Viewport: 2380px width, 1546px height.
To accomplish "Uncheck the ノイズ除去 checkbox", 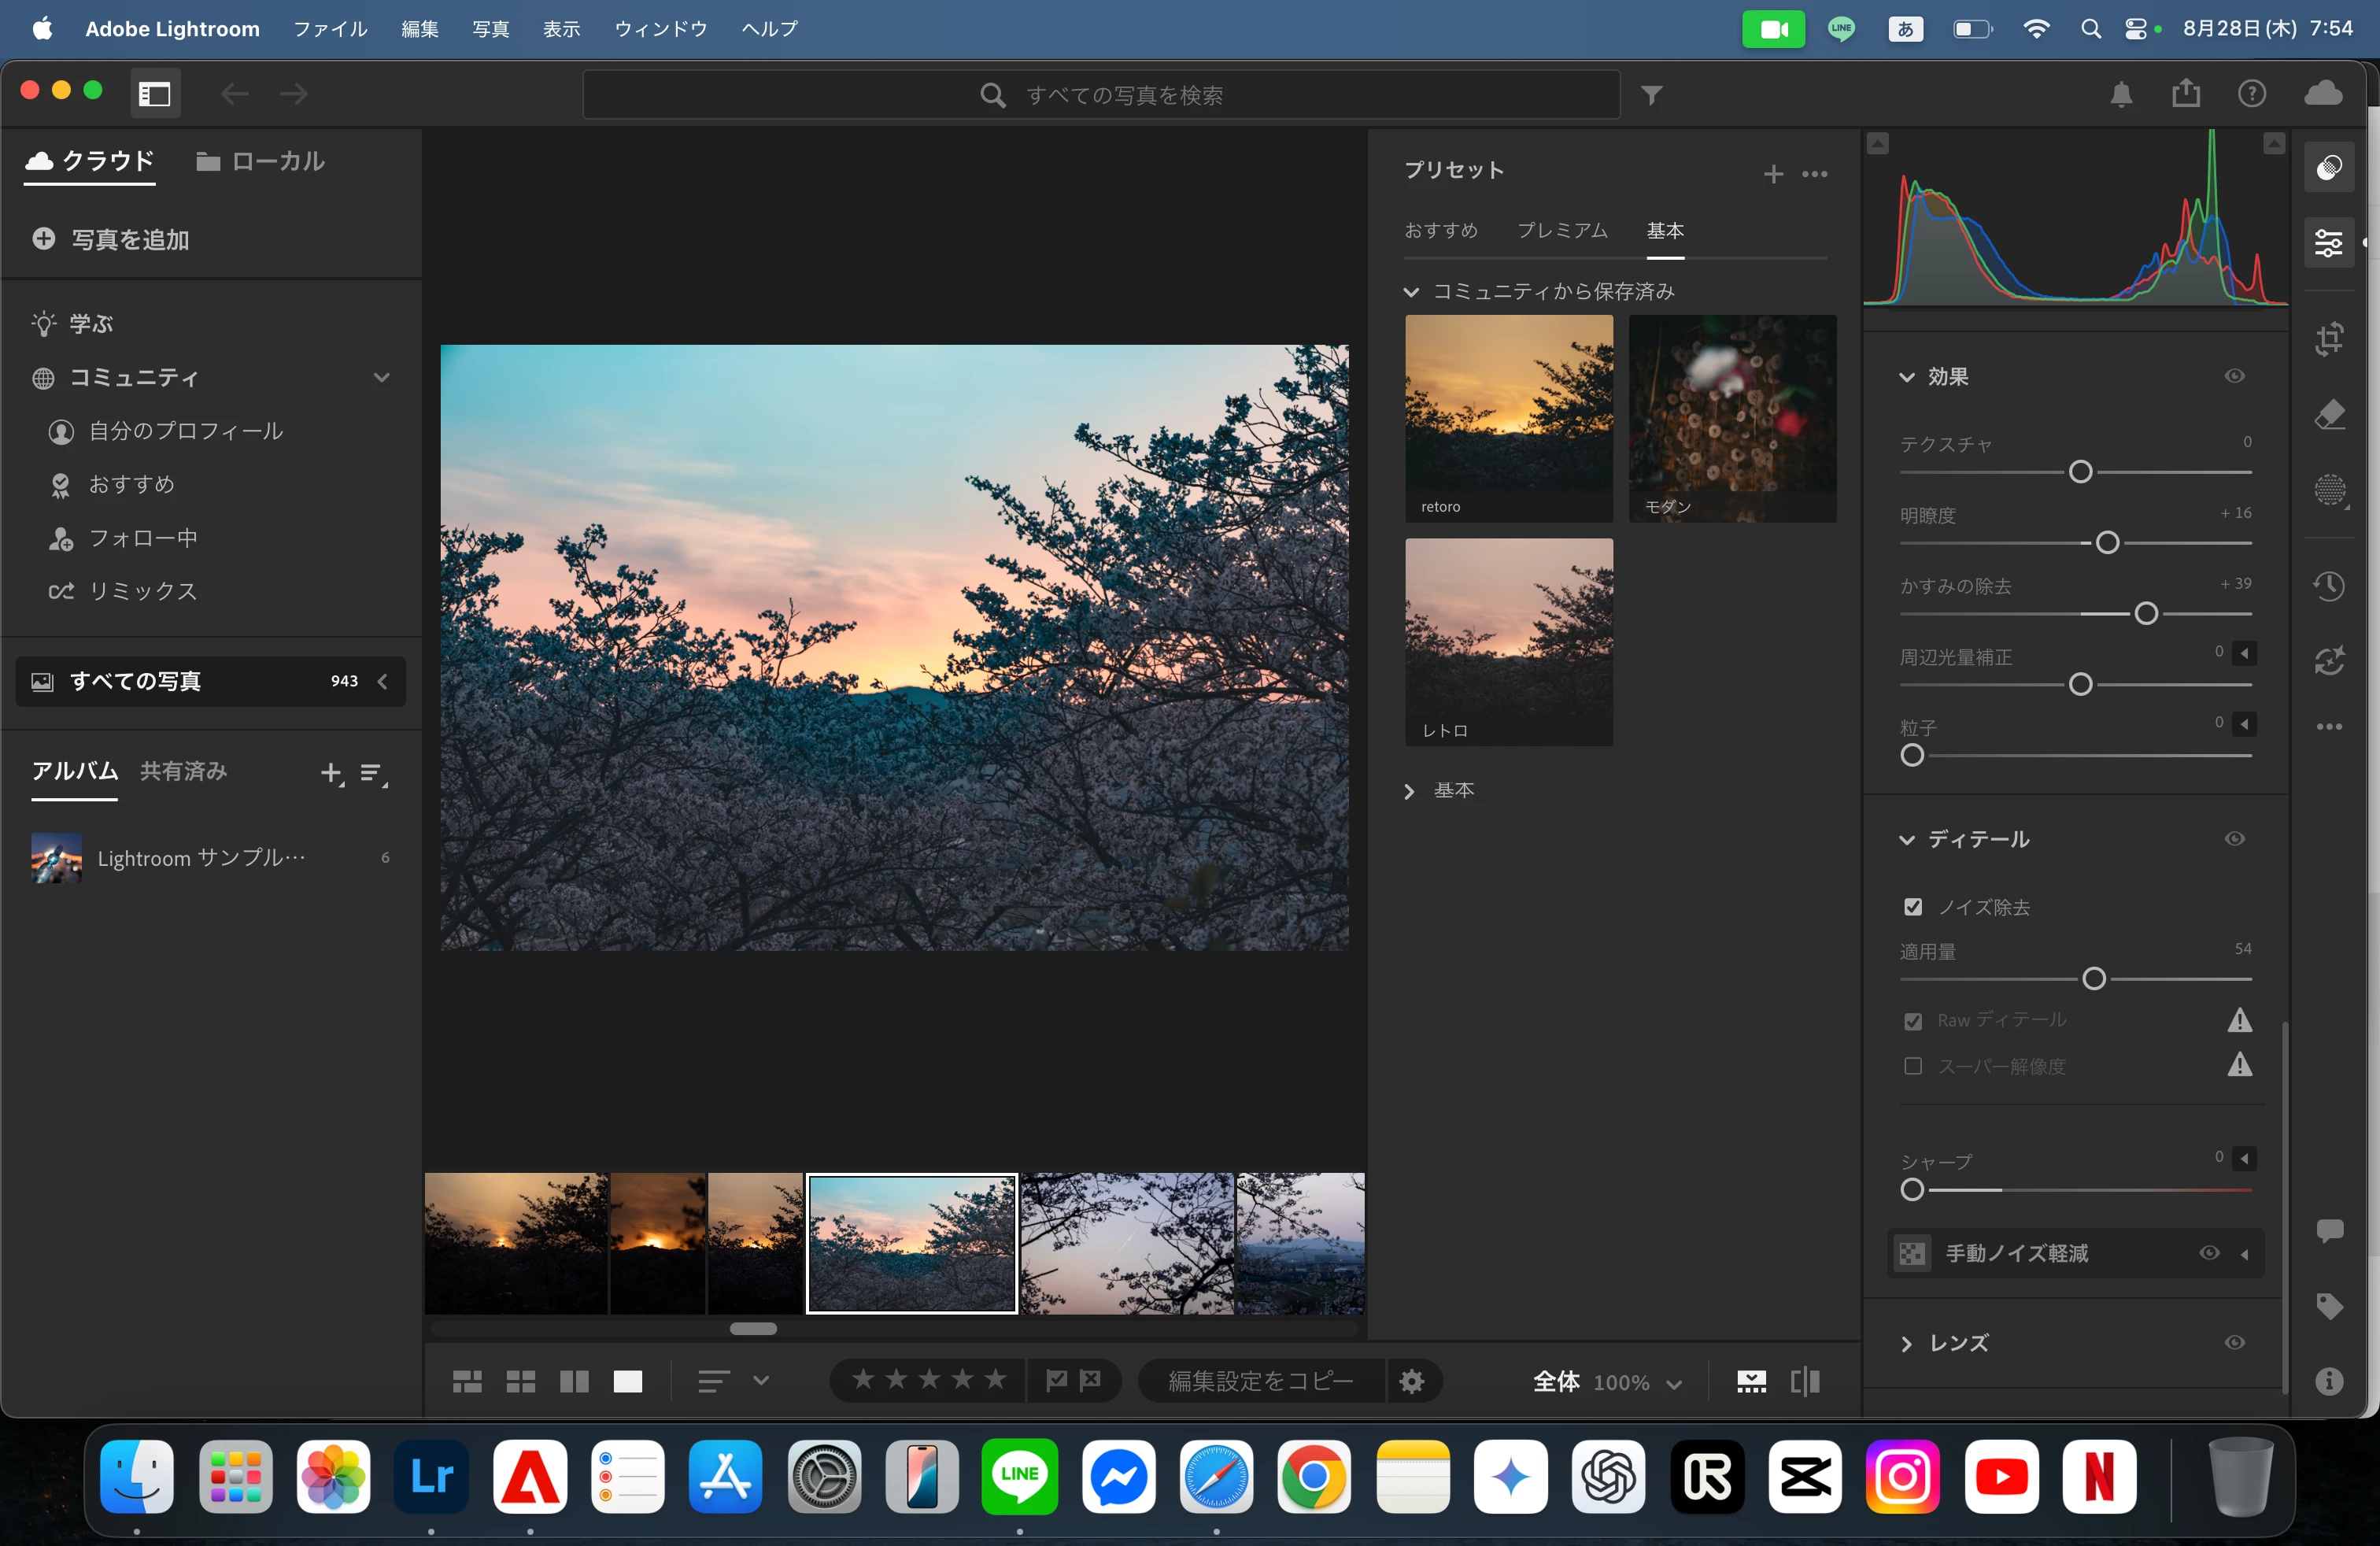I will tap(1912, 907).
